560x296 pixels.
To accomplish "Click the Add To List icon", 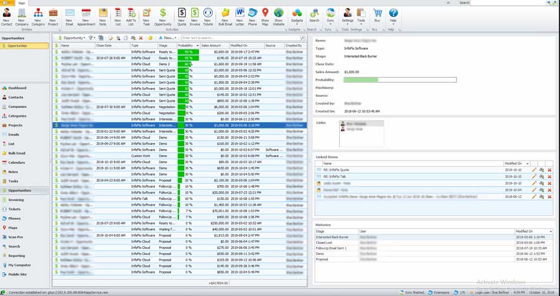I will 131,17.
